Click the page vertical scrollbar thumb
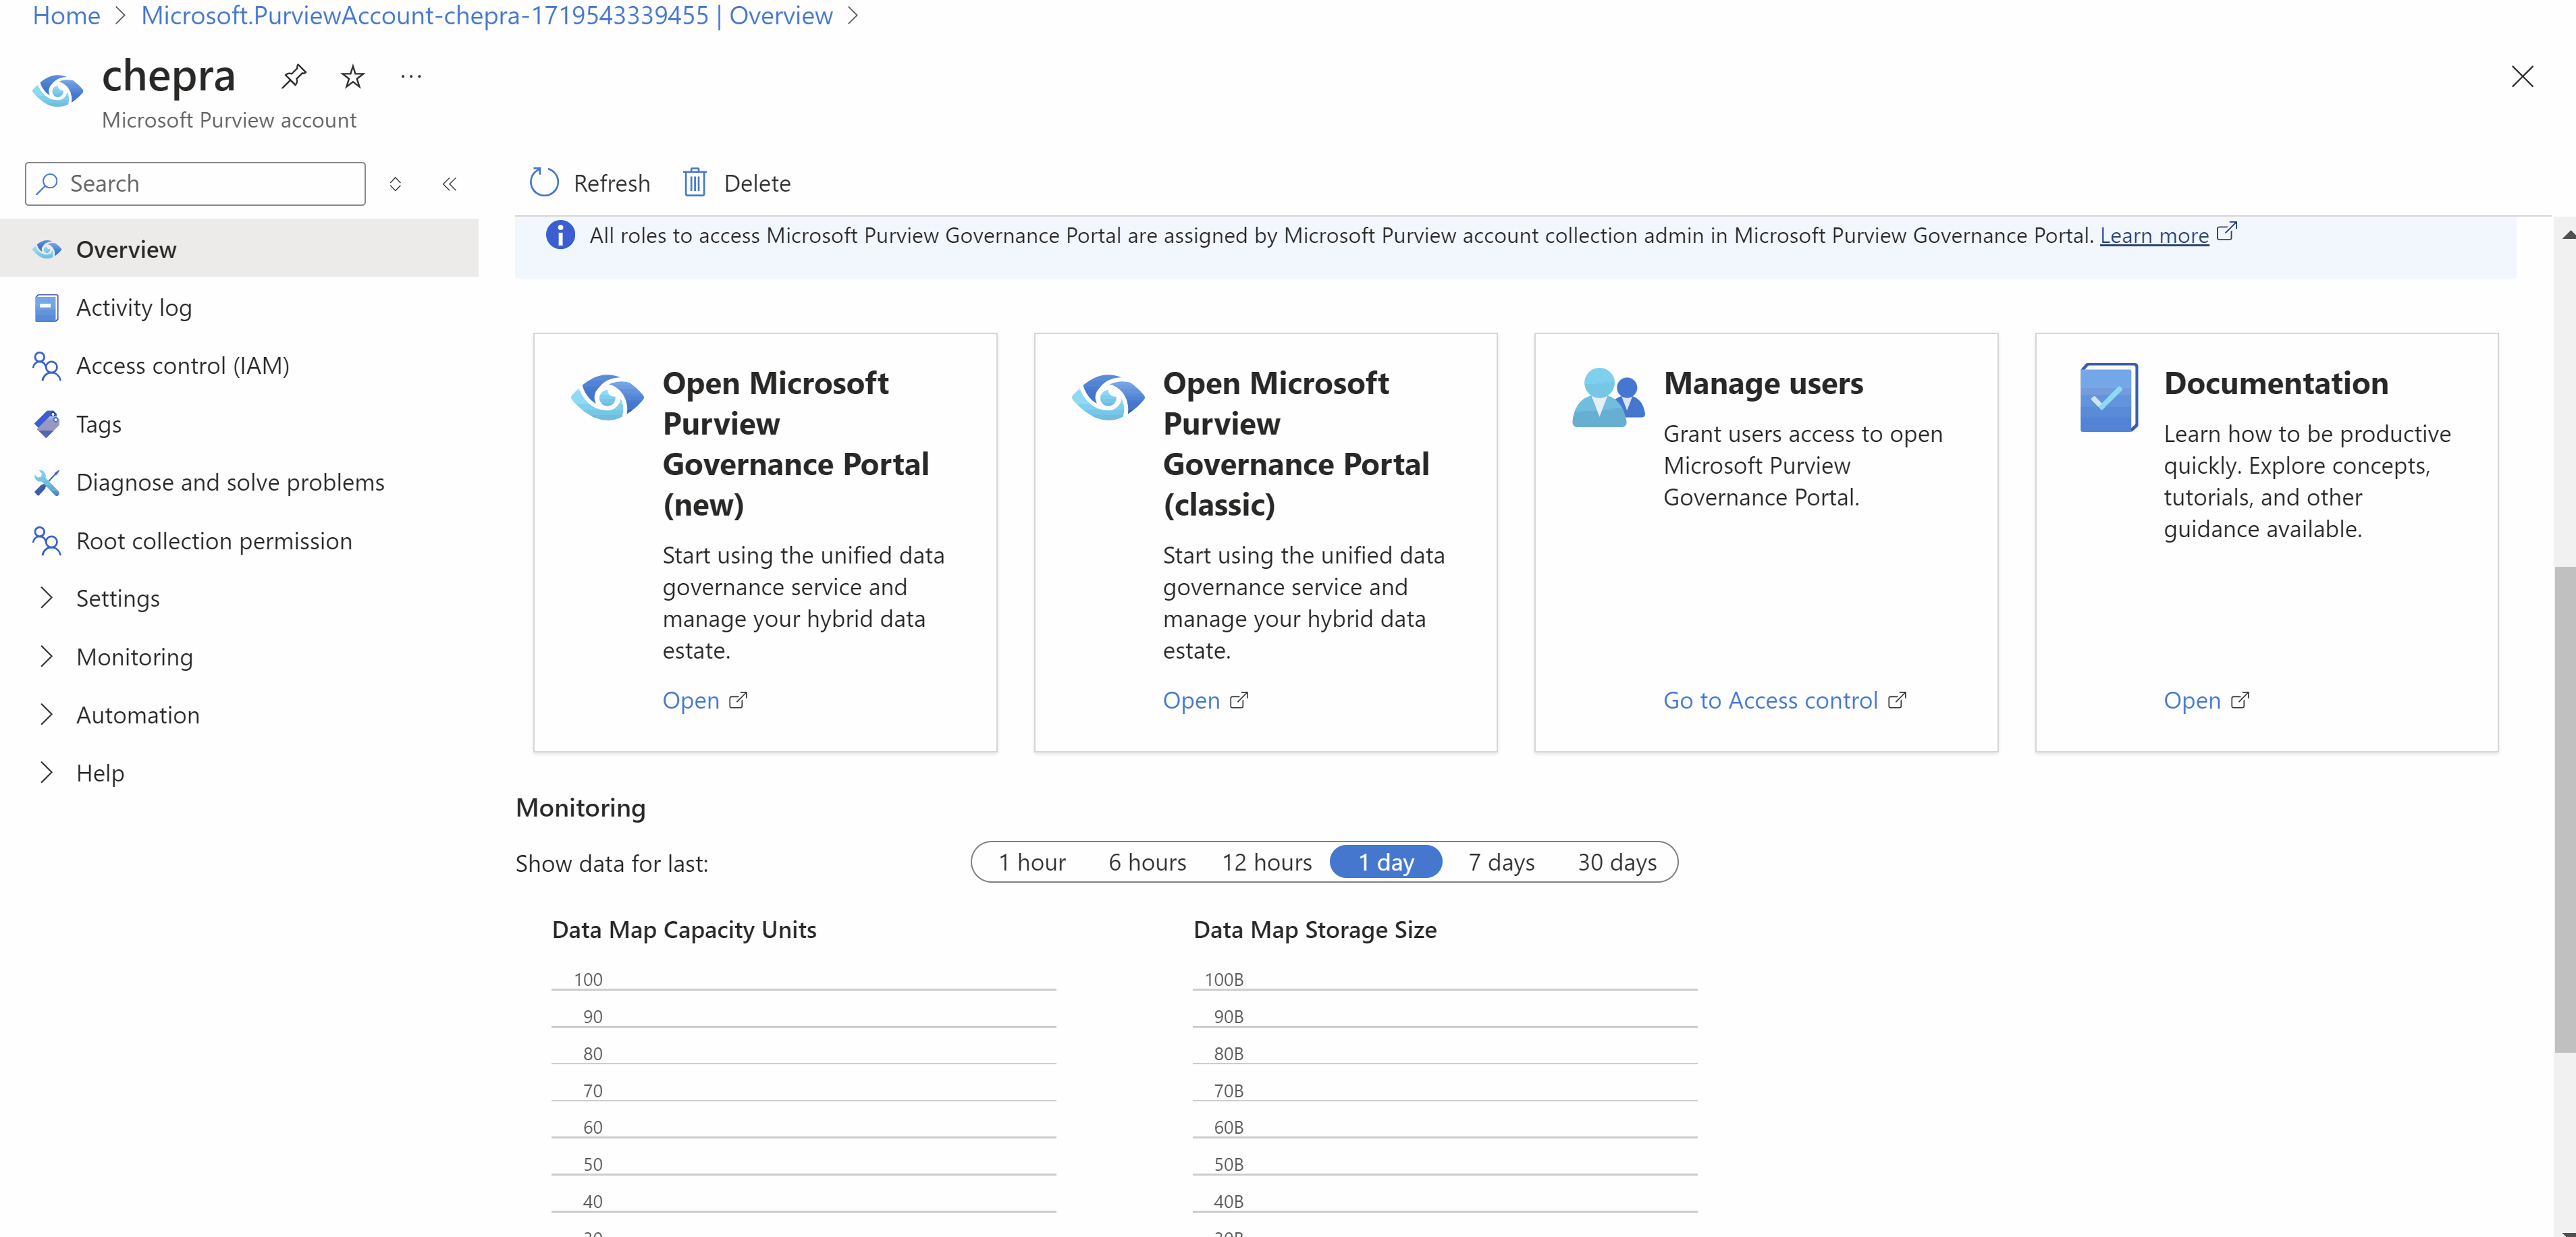This screenshot has height=1237, width=2576. [2564, 810]
